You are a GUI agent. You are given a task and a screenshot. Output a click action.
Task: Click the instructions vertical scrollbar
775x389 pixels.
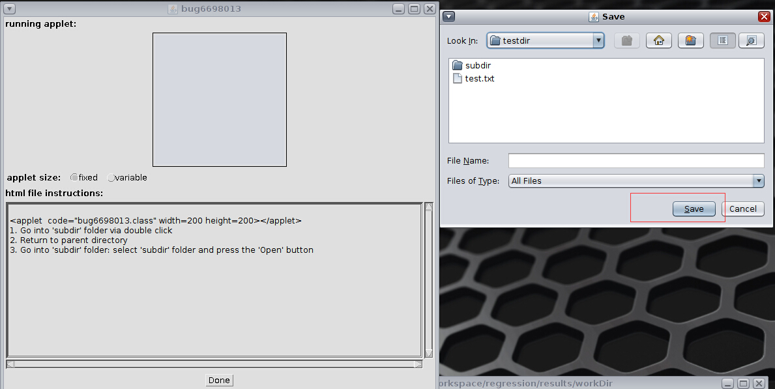click(x=428, y=280)
